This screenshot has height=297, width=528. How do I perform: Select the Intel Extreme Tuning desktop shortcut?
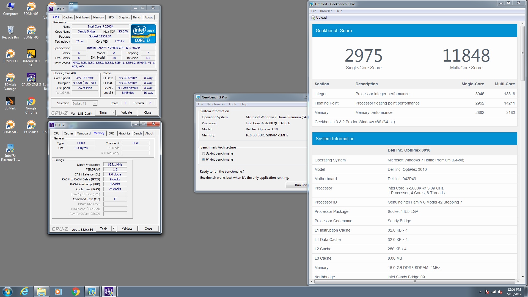click(10, 153)
